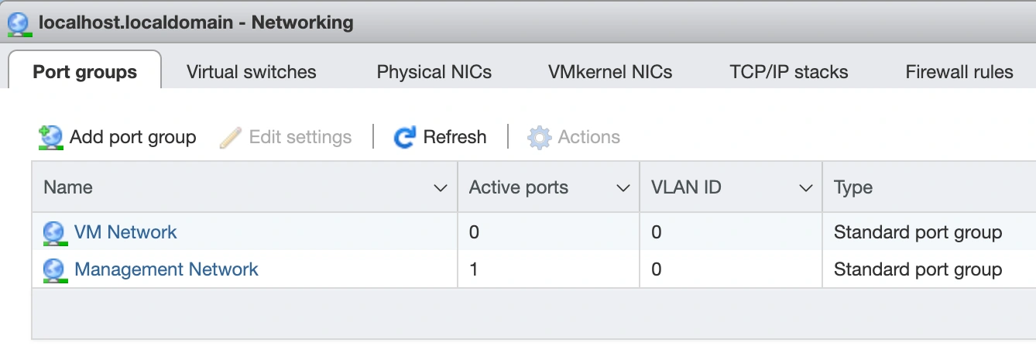Show the Firewall rules tab
This screenshot has height=353, width=1036.
pyautogui.click(x=959, y=72)
